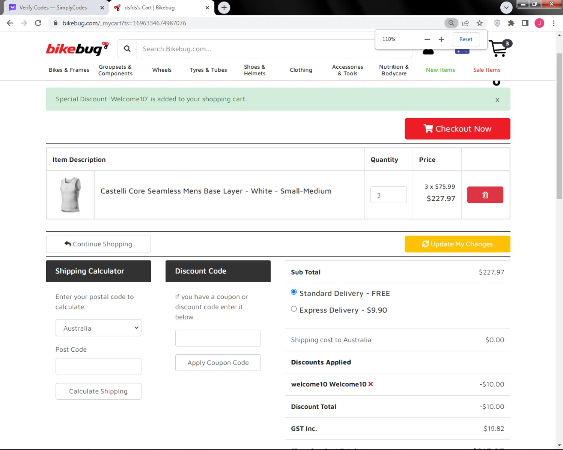The width and height of the screenshot is (563, 450).
Task: Open Bikes & Frames menu
Action: [x=69, y=70]
